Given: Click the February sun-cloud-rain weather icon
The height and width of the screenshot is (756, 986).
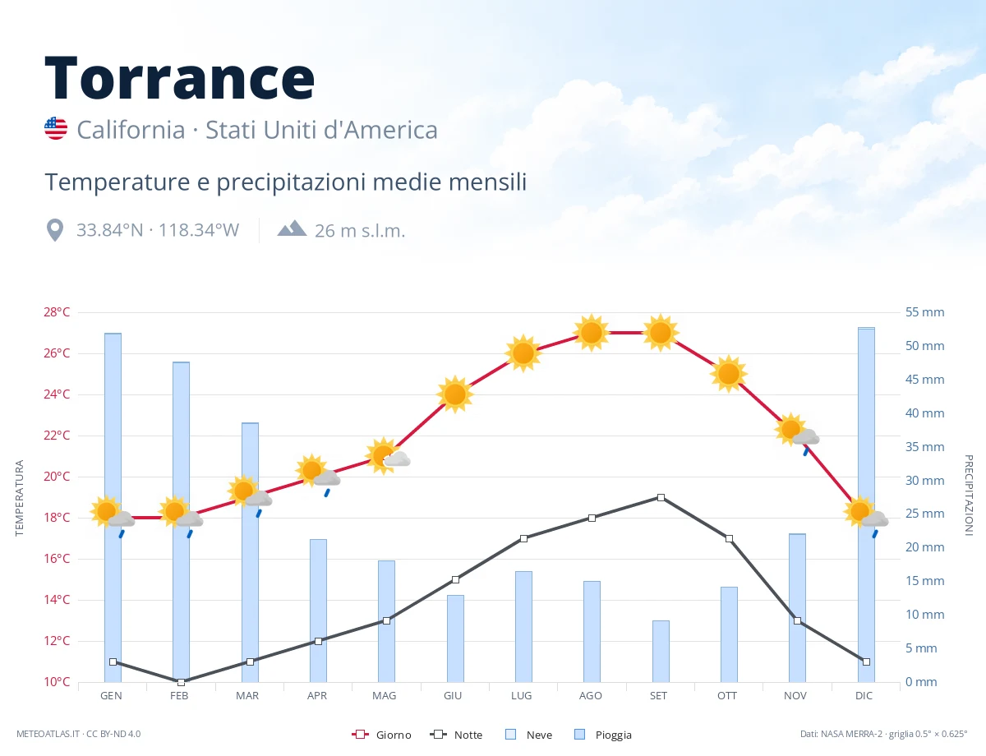Looking at the screenshot, I should click(x=181, y=516).
